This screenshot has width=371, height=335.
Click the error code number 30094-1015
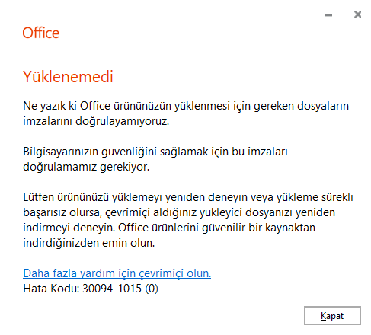coord(112,289)
